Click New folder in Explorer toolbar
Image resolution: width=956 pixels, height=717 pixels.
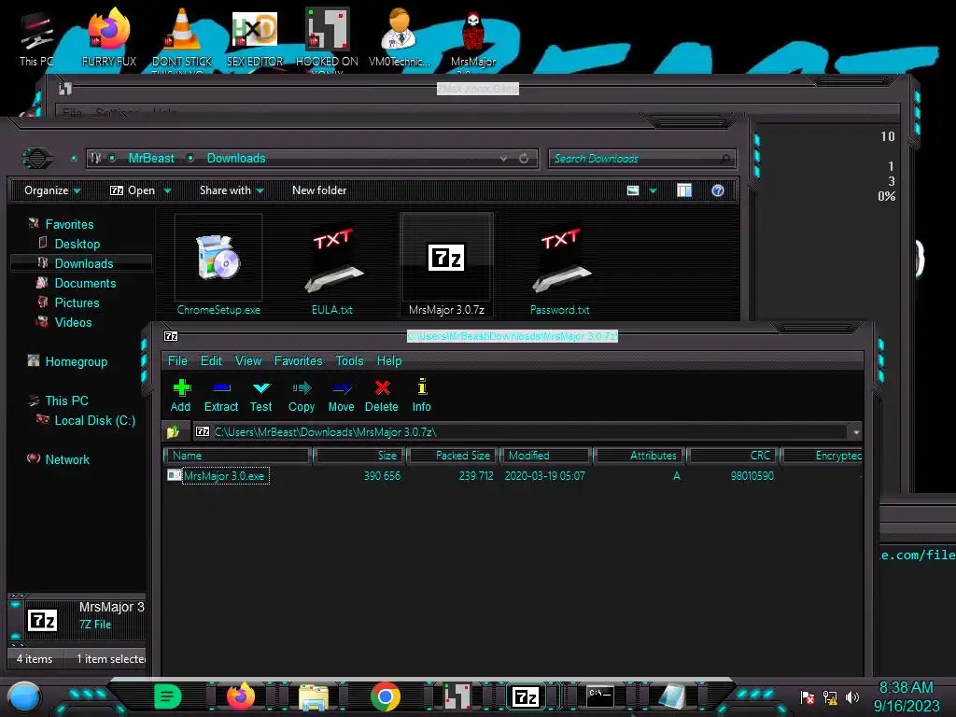(x=319, y=190)
